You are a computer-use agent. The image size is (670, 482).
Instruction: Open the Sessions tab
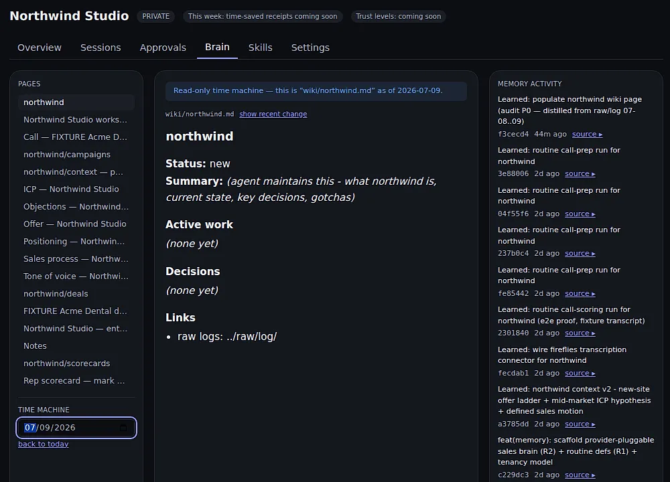(100, 48)
